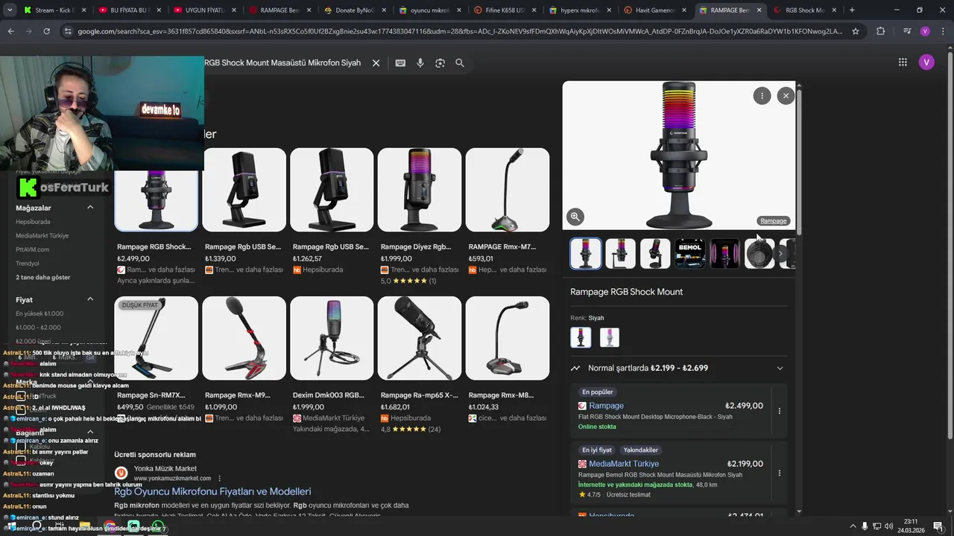
Task: Switch to the RGB Shock Mount tab
Action: point(805,10)
